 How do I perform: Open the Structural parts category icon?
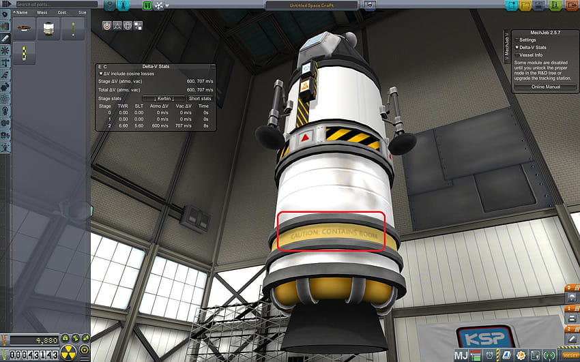(x=5, y=63)
